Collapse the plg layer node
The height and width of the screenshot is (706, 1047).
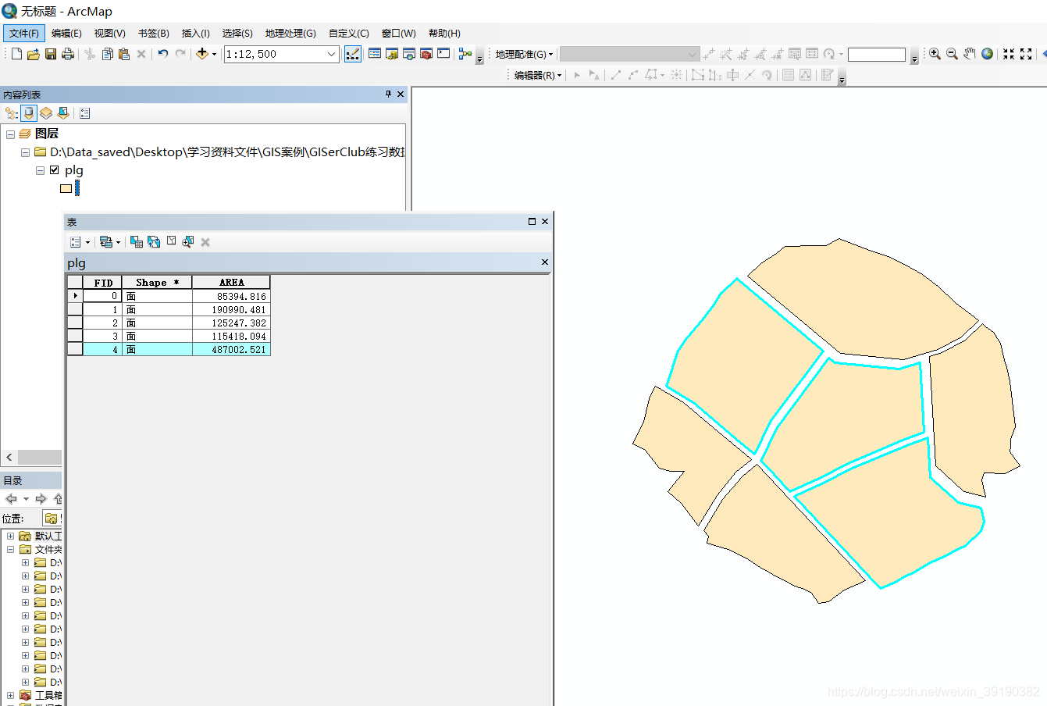40,170
